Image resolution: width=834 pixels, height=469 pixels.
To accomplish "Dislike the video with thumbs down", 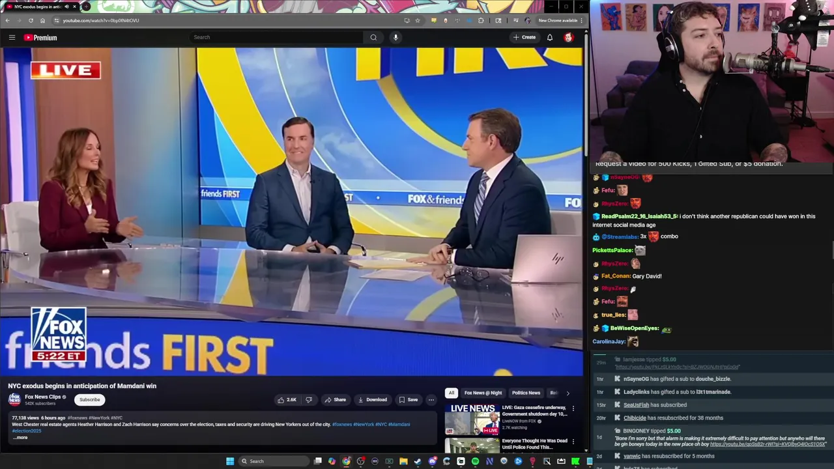I will click(x=309, y=399).
